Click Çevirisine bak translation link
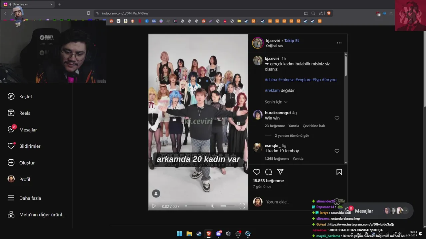Image resolution: width=426 pixels, height=239 pixels. click(x=314, y=126)
